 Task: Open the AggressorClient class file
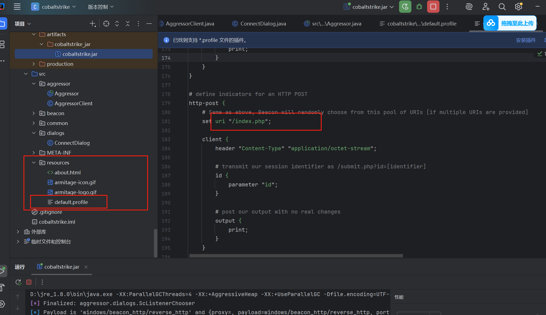[x=73, y=103]
